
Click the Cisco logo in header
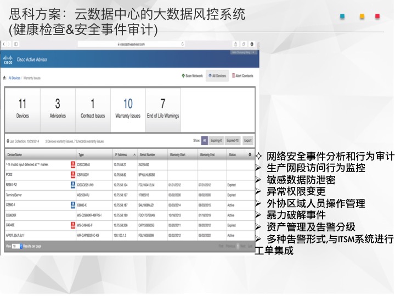tap(8, 60)
